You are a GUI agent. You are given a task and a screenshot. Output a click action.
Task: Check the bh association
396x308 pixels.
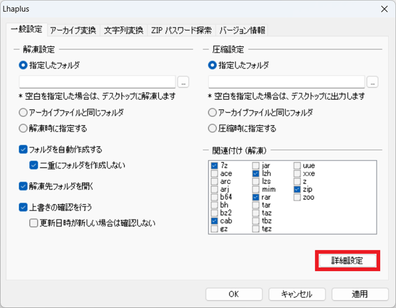click(215, 205)
